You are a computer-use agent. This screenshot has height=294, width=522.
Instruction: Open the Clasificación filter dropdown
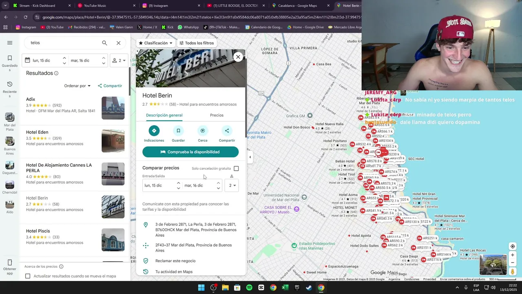155,43
